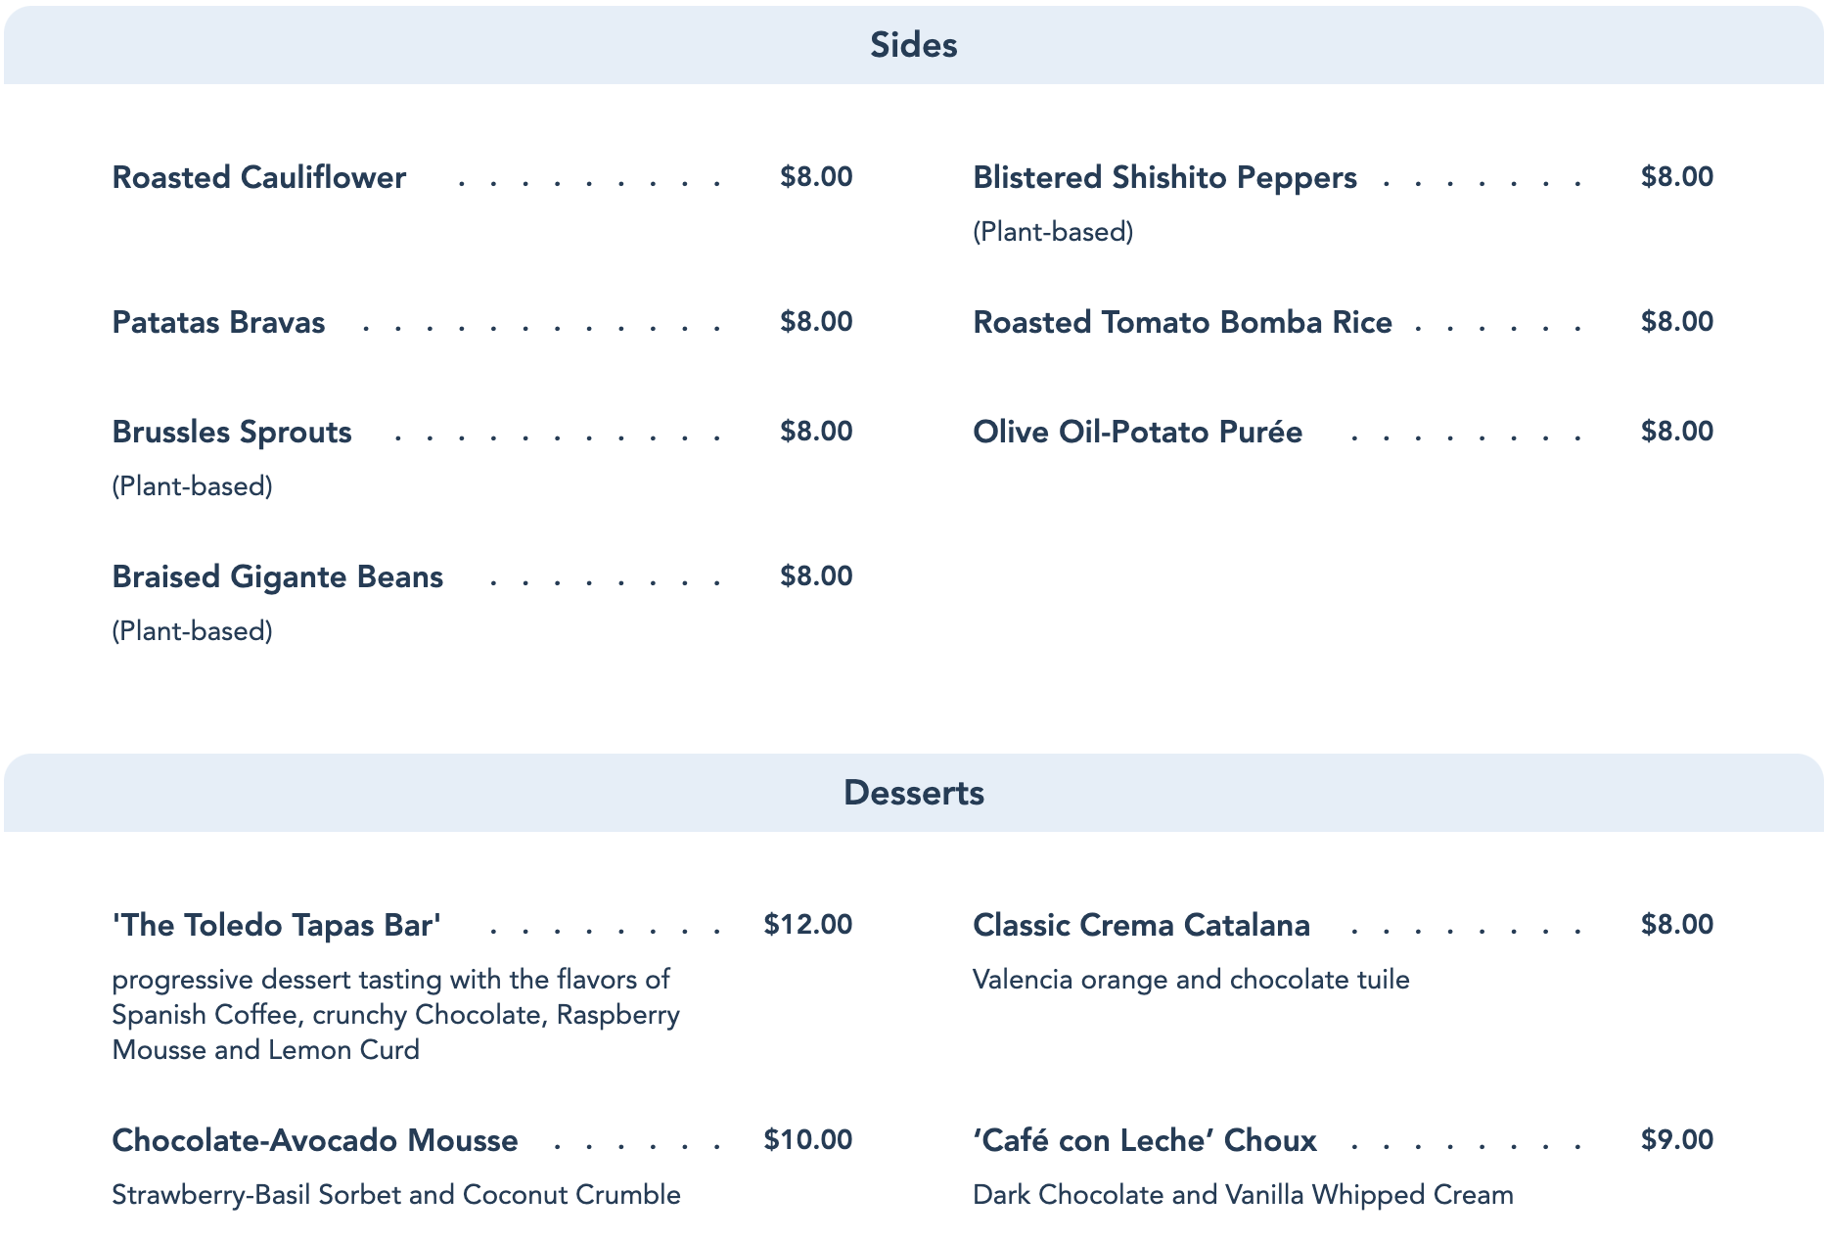Select the Olive Oil-Potato Purée item

pyautogui.click(x=1137, y=432)
